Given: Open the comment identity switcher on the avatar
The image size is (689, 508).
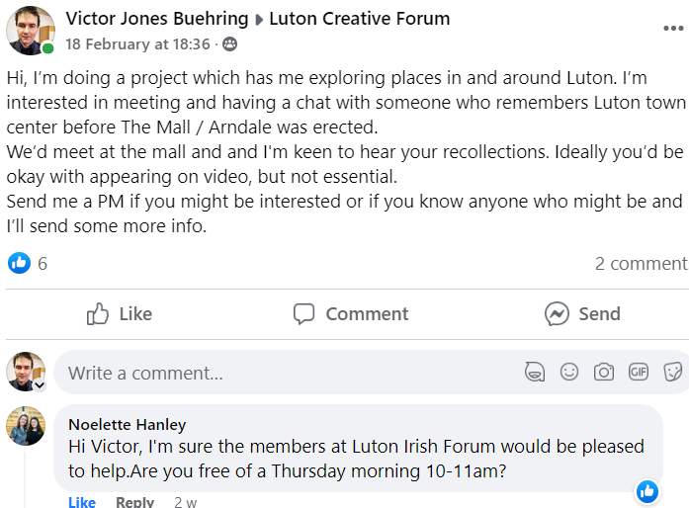Looking at the screenshot, I should 41,385.
